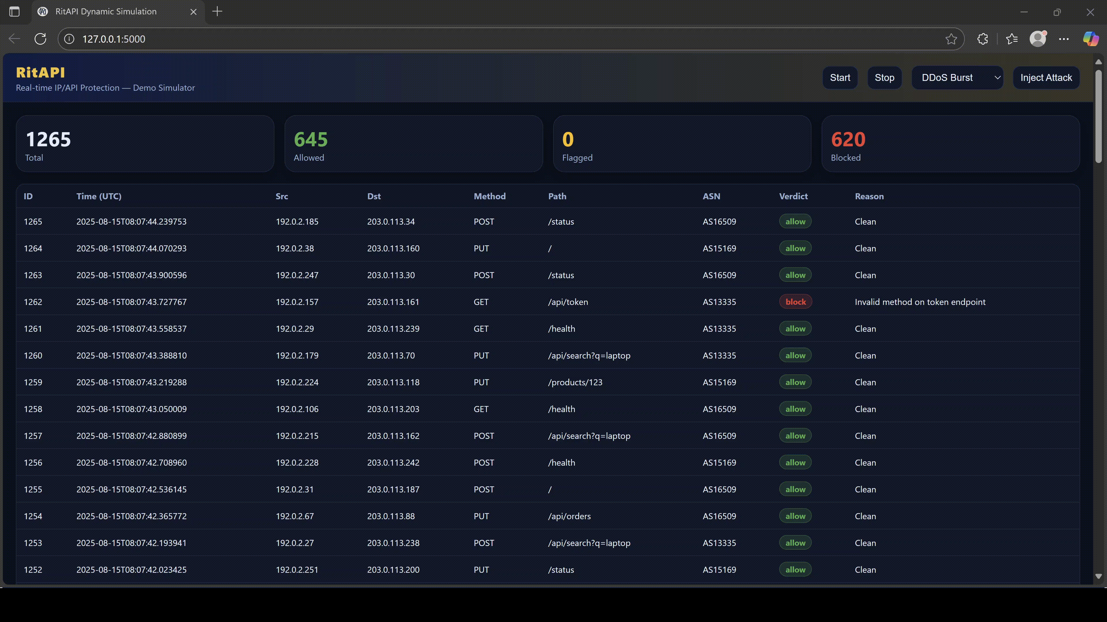1107x622 pixels.
Task: Open the favorites list
Action: pos(1012,39)
